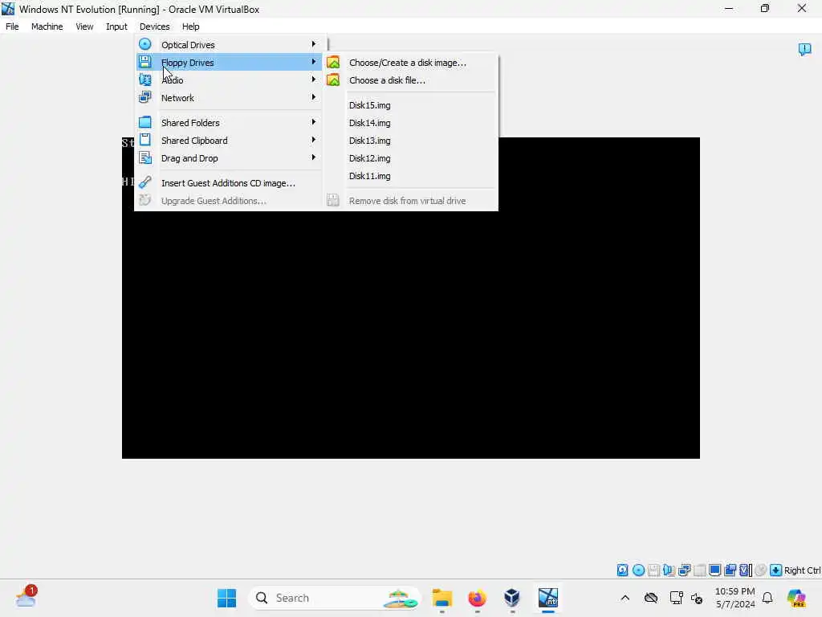Click the audio indicator in status bar

[x=669, y=570]
